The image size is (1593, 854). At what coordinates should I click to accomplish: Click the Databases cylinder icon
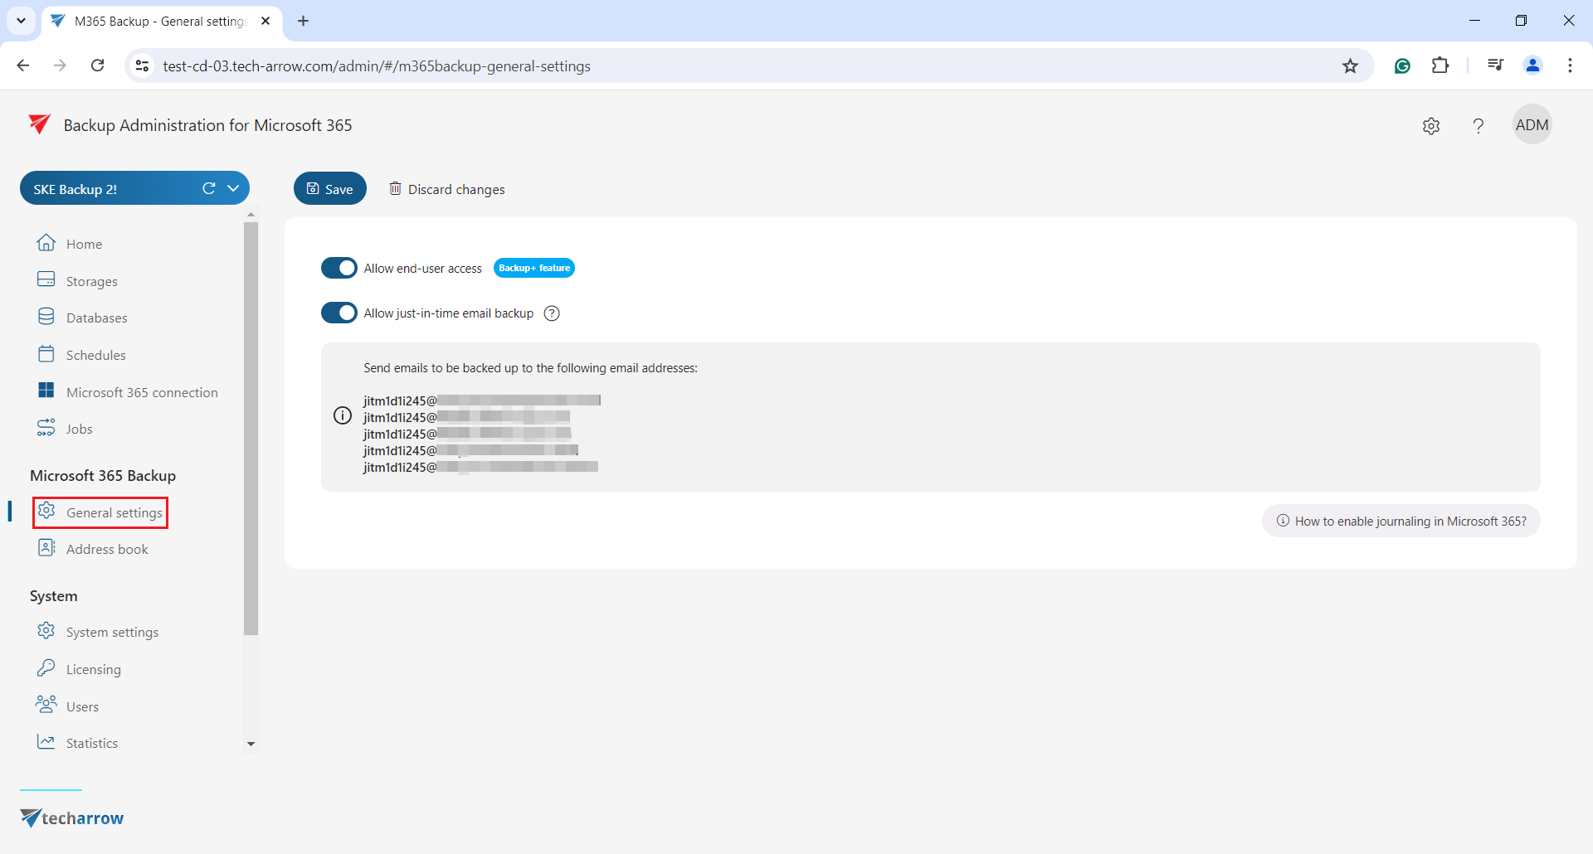click(x=46, y=317)
